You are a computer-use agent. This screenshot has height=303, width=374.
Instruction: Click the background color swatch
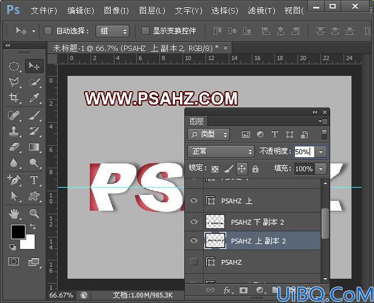pos(30,244)
